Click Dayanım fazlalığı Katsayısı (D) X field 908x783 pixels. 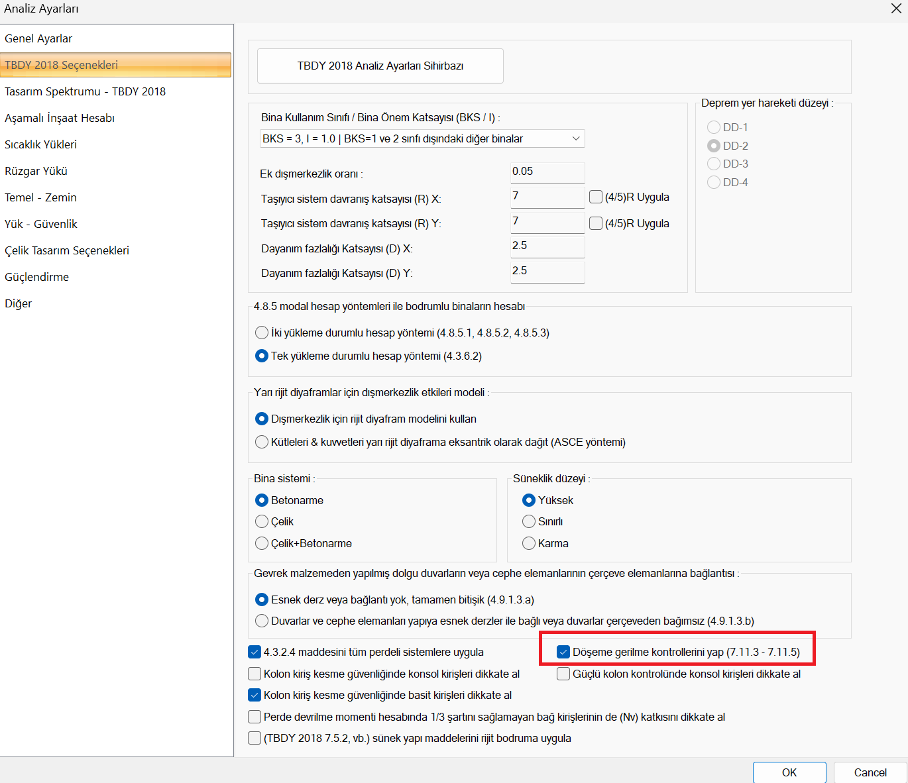547,246
